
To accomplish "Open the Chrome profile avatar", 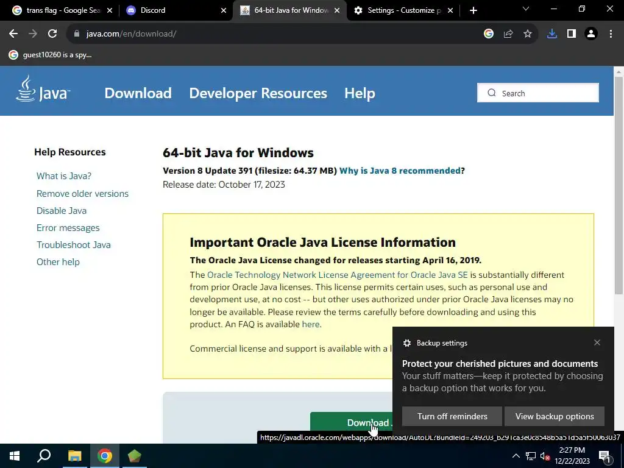I will click(x=591, y=34).
